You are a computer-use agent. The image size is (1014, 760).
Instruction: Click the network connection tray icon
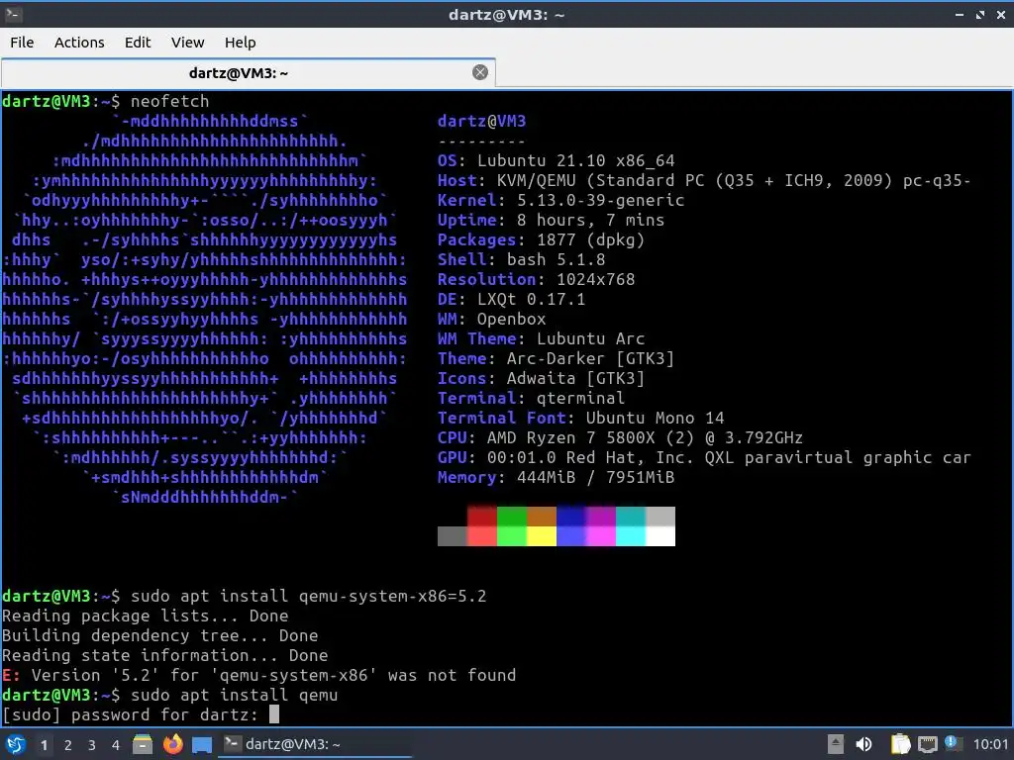(x=927, y=744)
